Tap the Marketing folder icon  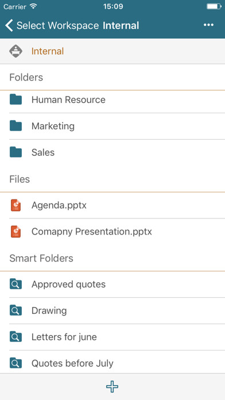pyautogui.click(x=16, y=126)
